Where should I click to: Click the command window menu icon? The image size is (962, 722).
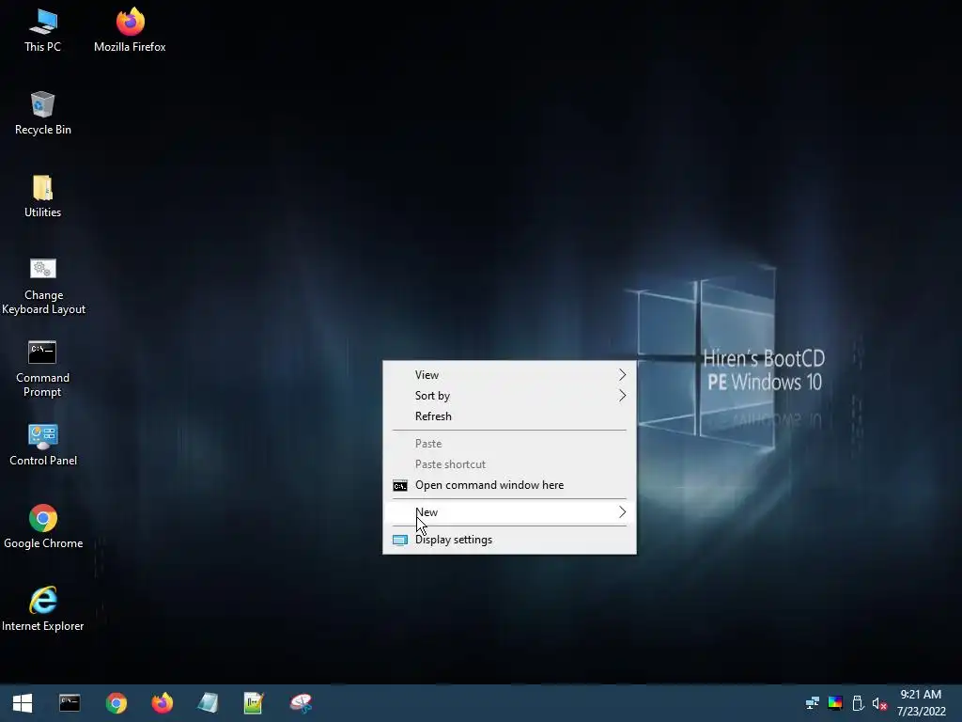(x=400, y=486)
